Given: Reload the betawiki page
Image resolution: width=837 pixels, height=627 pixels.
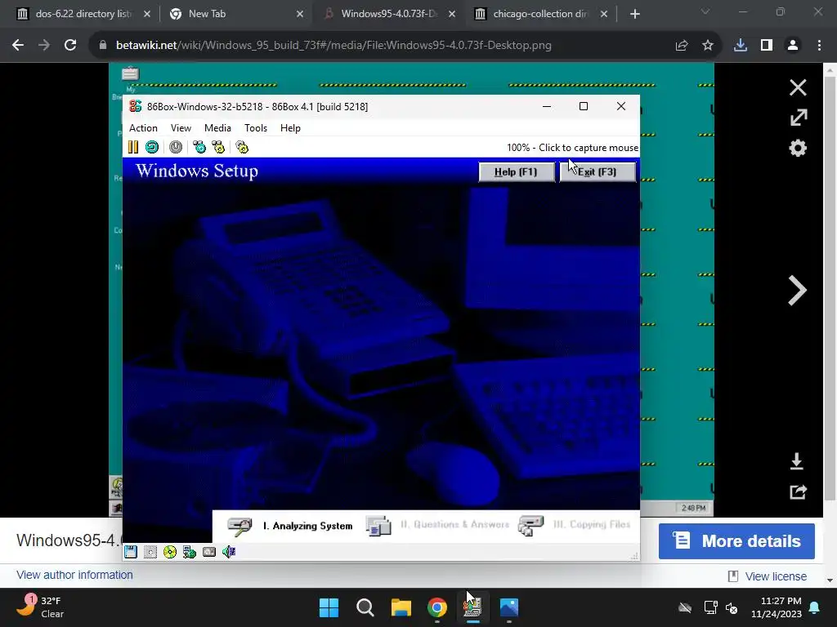Looking at the screenshot, I should tap(70, 46).
